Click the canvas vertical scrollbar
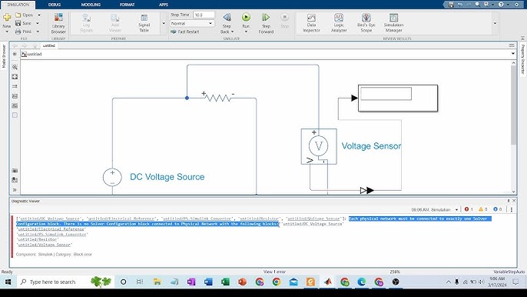The image size is (527, 297). click(513, 105)
